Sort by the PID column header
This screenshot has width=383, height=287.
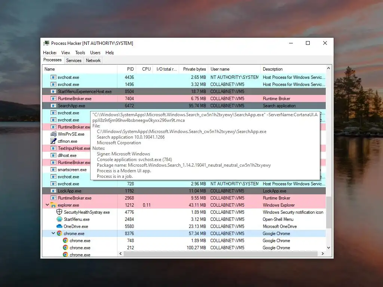pos(127,69)
